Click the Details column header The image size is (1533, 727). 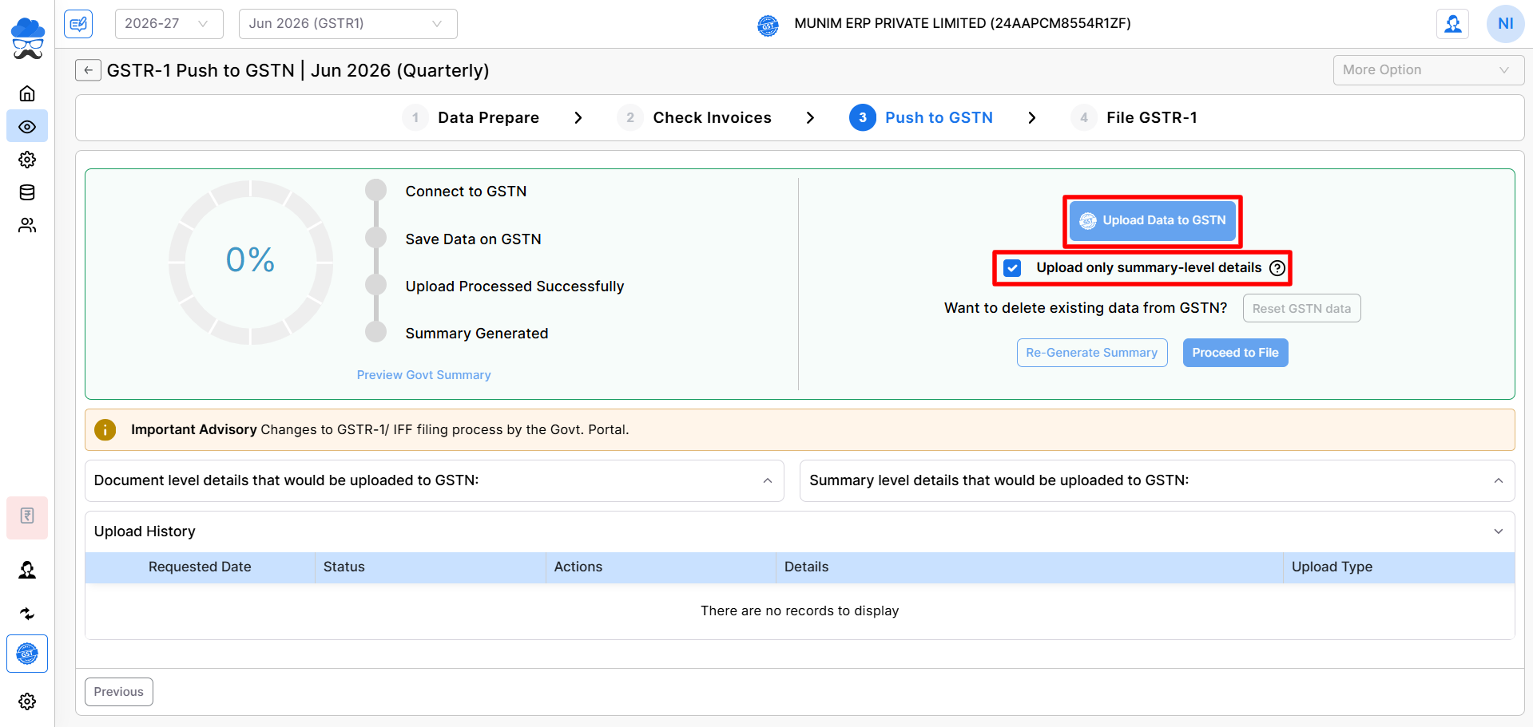coord(1029,567)
